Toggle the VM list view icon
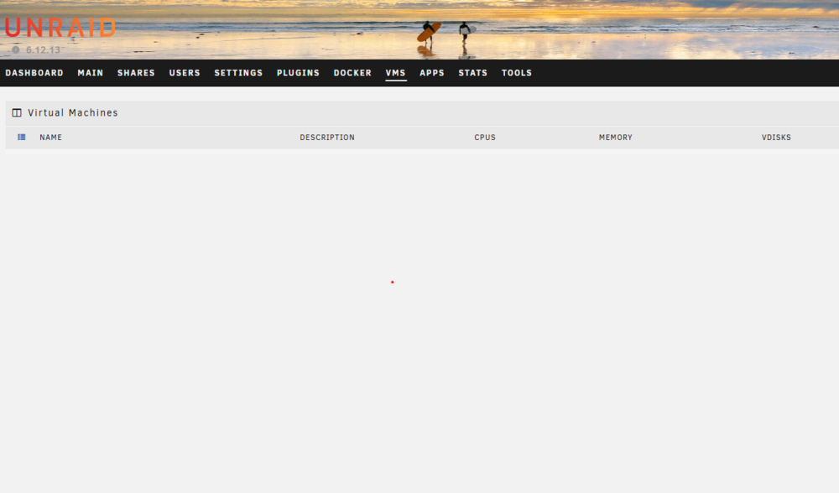This screenshot has width=839, height=493. pos(22,138)
